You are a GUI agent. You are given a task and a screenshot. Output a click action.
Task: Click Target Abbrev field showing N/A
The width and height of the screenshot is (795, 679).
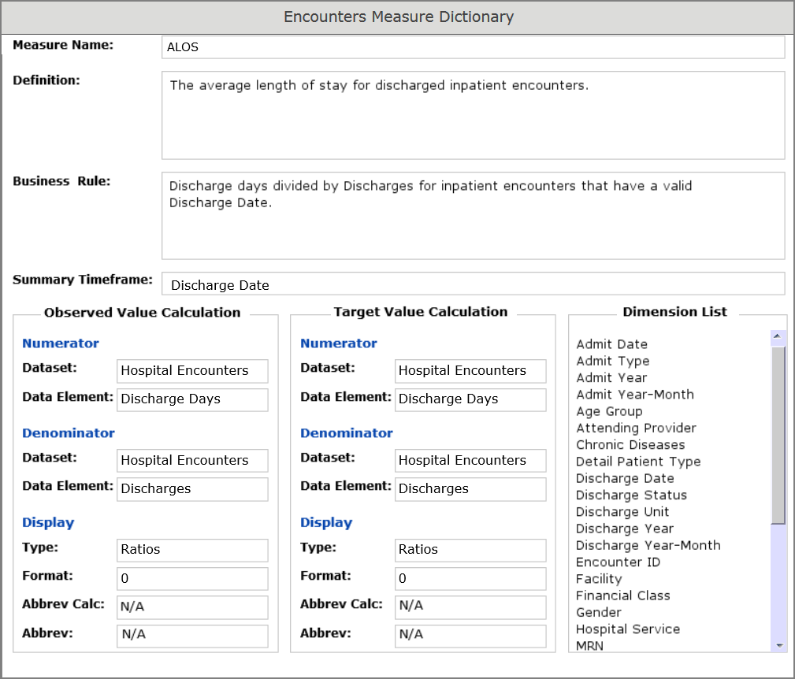(470, 635)
